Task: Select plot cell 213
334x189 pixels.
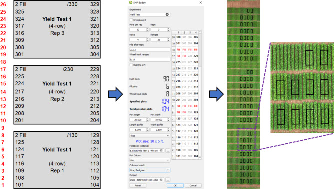Action: 196,81
